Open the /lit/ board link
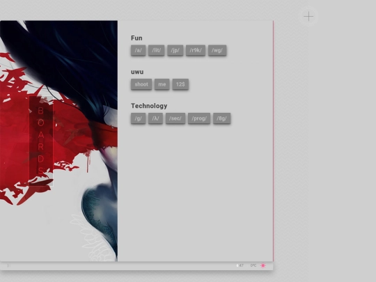376x282 pixels. pyautogui.click(x=157, y=50)
